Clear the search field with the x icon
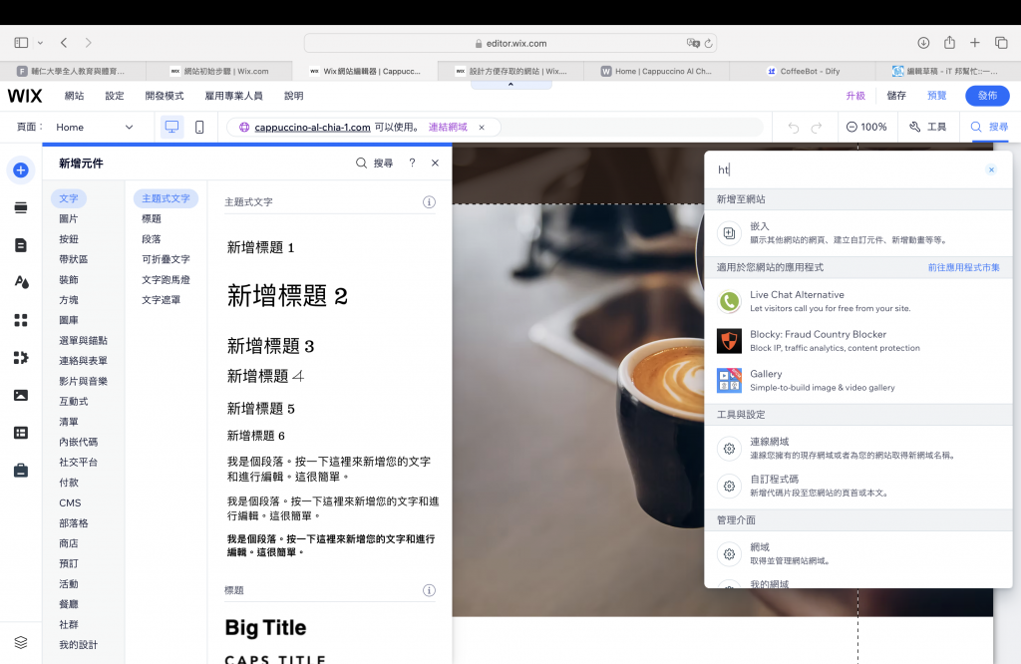Viewport: 1021px width, 664px height. [x=991, y=169]
